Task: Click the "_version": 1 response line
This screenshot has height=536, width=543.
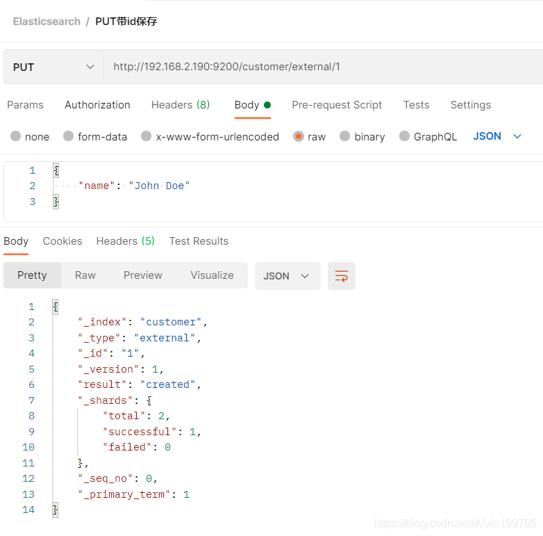Action: 120,369
